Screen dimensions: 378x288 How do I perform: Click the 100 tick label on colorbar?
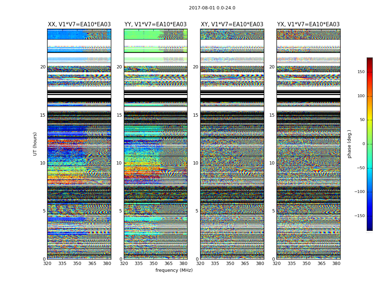[361, 96]
